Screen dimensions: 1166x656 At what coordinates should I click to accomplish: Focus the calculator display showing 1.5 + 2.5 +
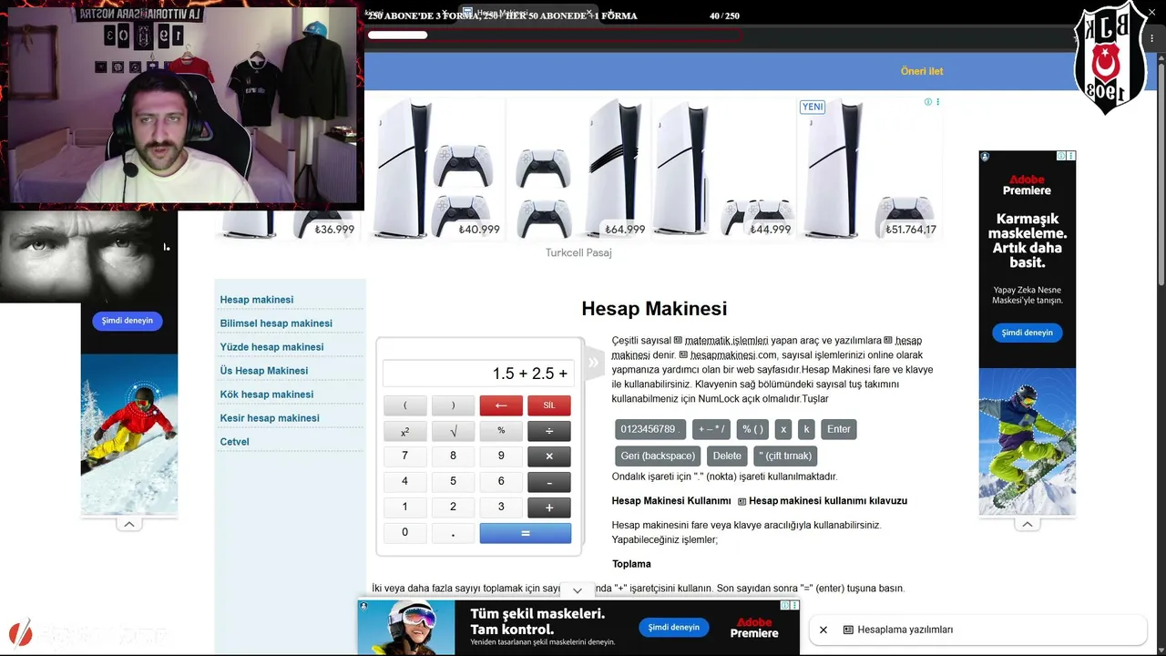(478, 374)
